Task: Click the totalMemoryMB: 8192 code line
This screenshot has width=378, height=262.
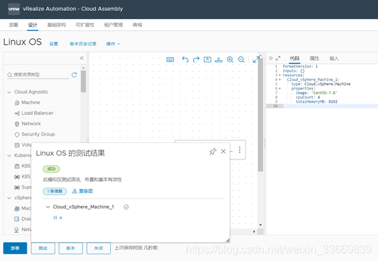Action: coord(316,101)
